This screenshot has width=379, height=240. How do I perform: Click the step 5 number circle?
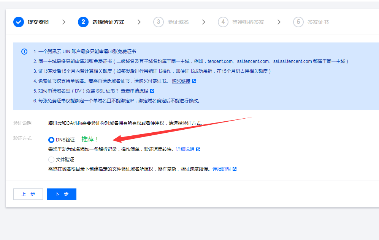point(298,22)
